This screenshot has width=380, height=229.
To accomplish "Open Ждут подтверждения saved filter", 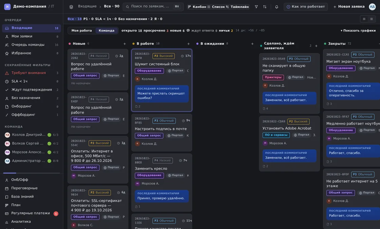I will (32, 90).
